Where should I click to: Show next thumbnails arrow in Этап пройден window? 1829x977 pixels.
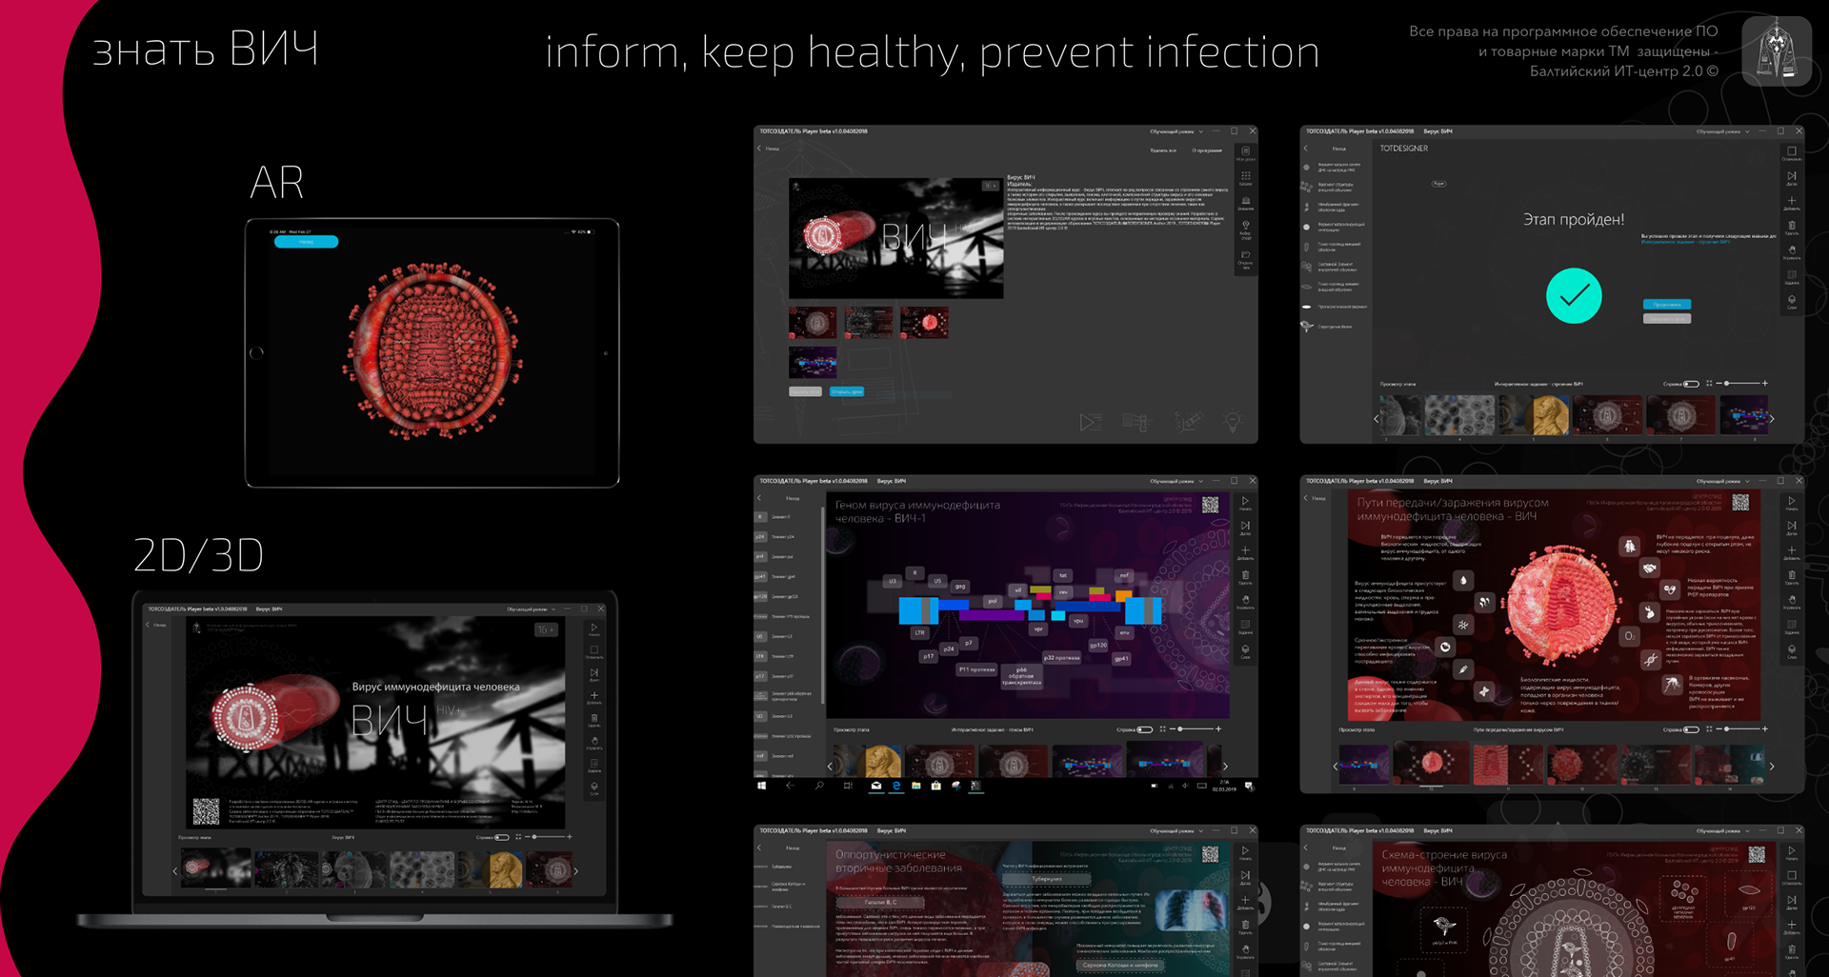coord(1772,418)
